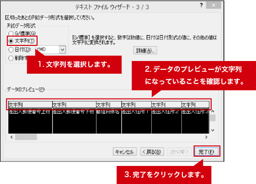Viewport: 256px width, 184px height.
Task: Click the disabled 次へ(N) button
Action: point(179,152)
